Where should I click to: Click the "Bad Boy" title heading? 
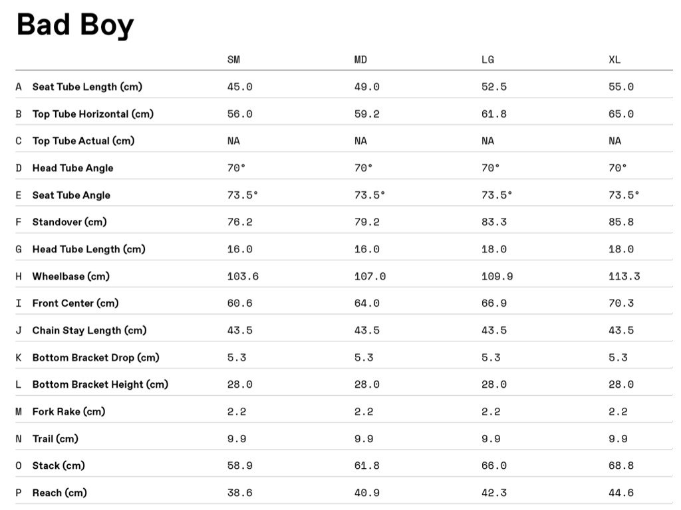[x=74, y=25]
